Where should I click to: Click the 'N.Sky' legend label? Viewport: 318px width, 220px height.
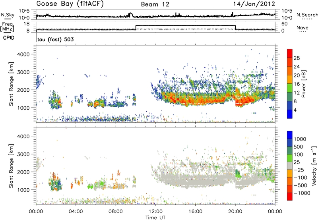(8, 15)
